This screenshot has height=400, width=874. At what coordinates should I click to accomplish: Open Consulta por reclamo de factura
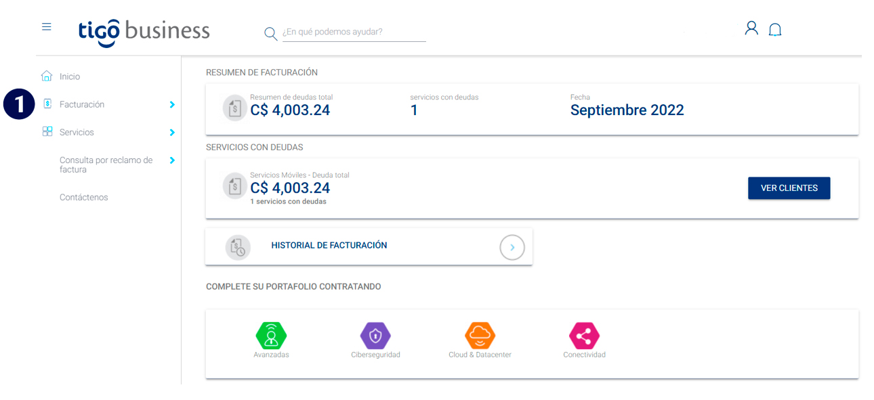click(x=106, y=164)
